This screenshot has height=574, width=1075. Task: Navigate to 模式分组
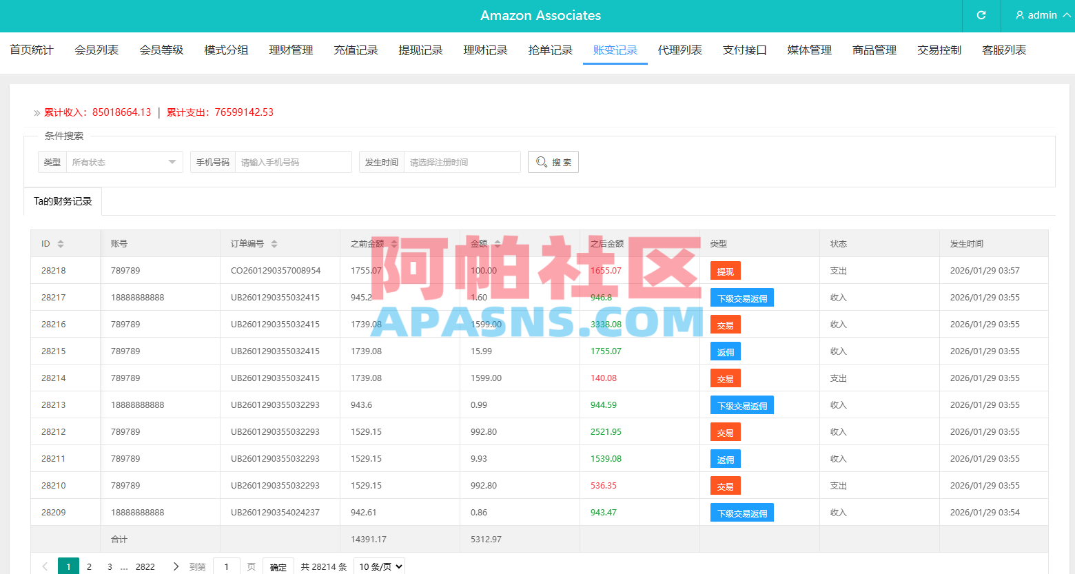pyautogui.click(x=226, y=50)
